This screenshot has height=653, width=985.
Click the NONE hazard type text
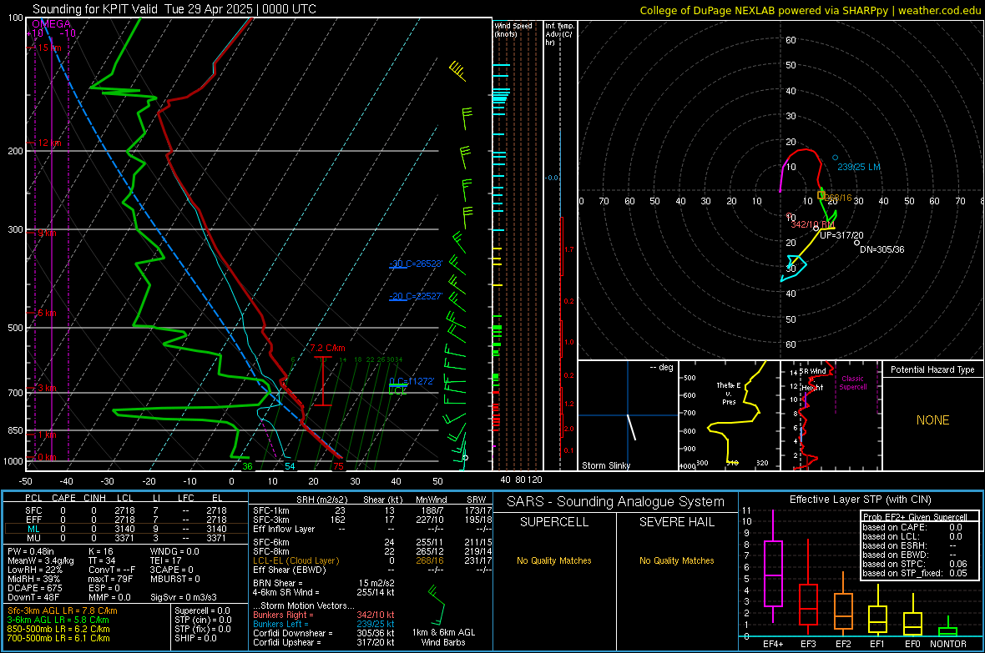(x=932, y=420)
